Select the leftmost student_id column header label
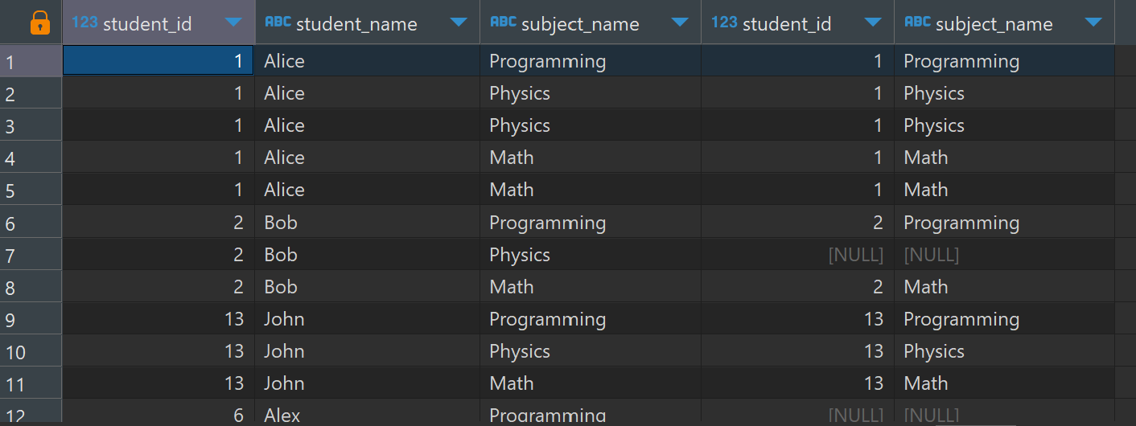Screen dimensions: 1136x426 pyautogui.click(x=147, y=24)
